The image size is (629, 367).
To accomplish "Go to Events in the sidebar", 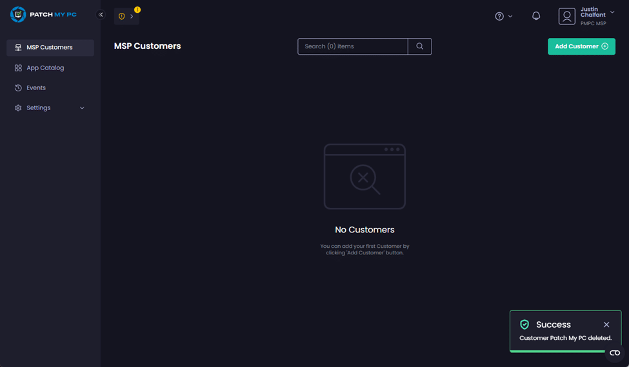I will click(36, 88).
